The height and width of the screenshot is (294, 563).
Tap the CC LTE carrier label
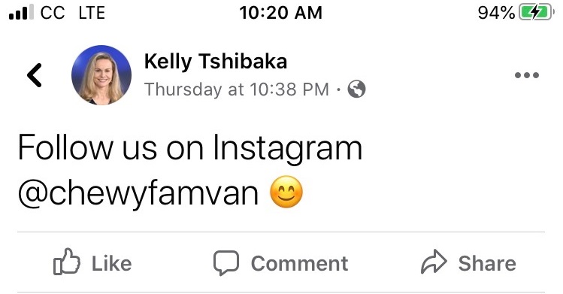pyautogui.click(x=73, y=13)
